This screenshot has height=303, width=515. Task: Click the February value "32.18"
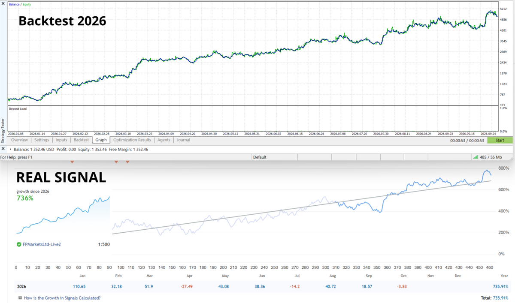pos(116,286)
